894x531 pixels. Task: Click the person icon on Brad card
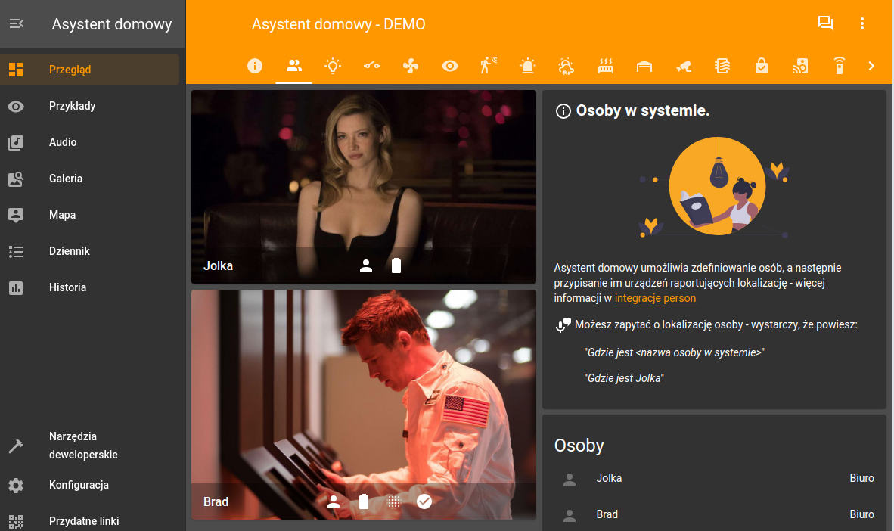(334, 502)
